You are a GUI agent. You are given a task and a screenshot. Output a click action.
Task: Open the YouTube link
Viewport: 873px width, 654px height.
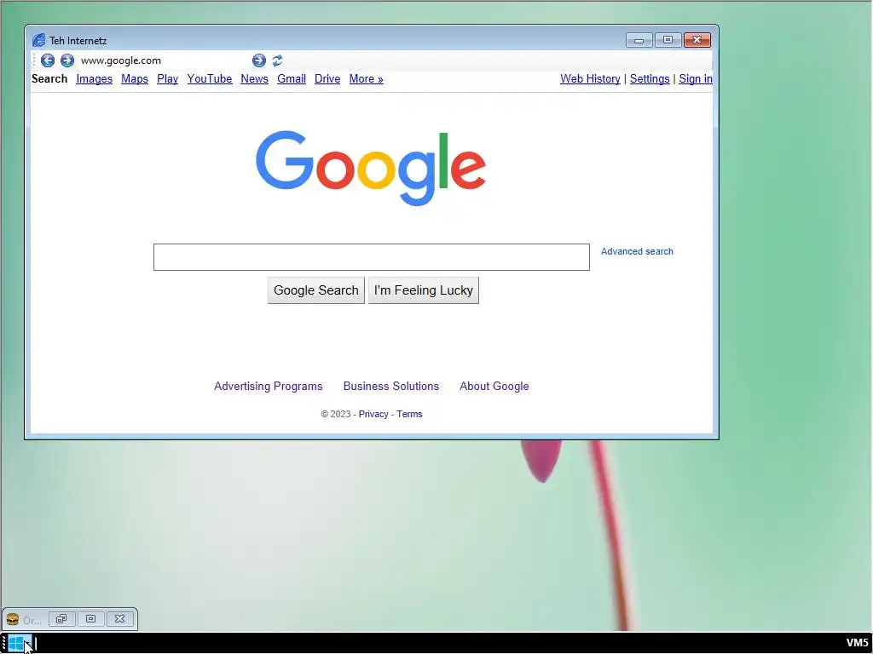click(210, 79)
